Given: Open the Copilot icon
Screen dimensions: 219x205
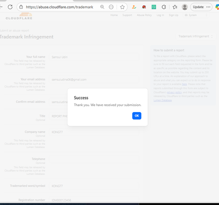Looking at the screenshot, I should pos(217,7).
